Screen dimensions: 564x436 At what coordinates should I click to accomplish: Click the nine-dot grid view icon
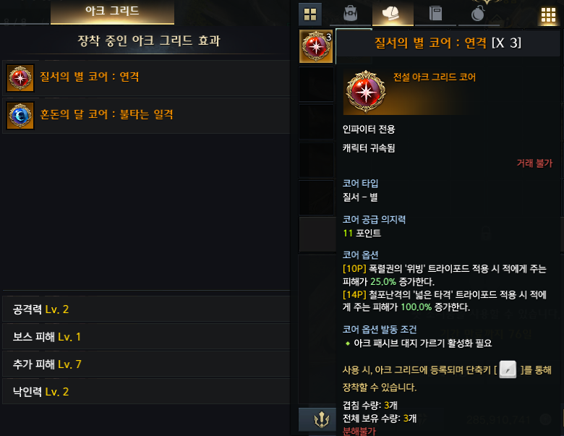click(548, 15)
